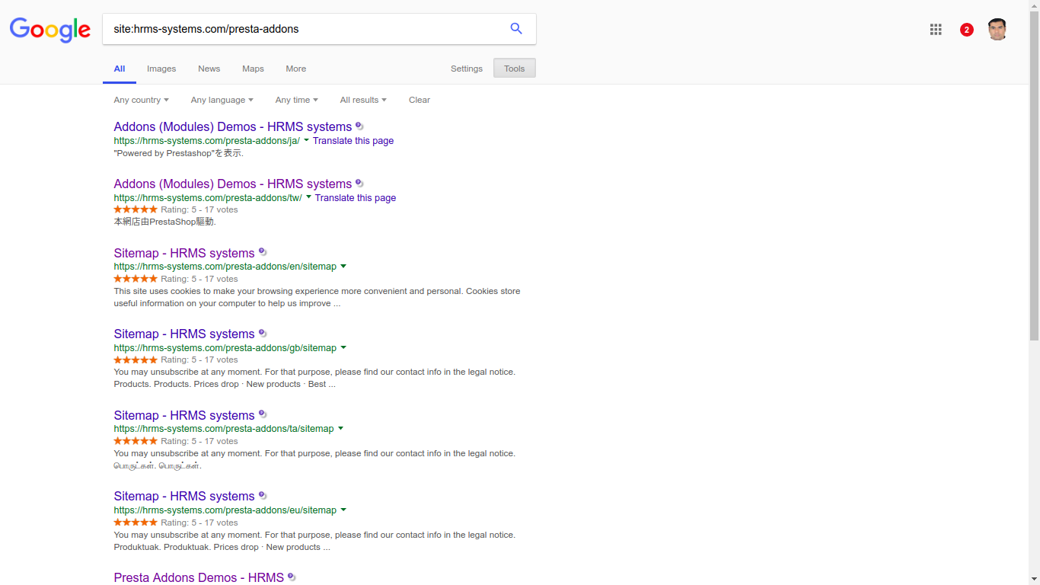Translate the /ja/ result page
Screen dimensions: 1040x585
[353, 141]
